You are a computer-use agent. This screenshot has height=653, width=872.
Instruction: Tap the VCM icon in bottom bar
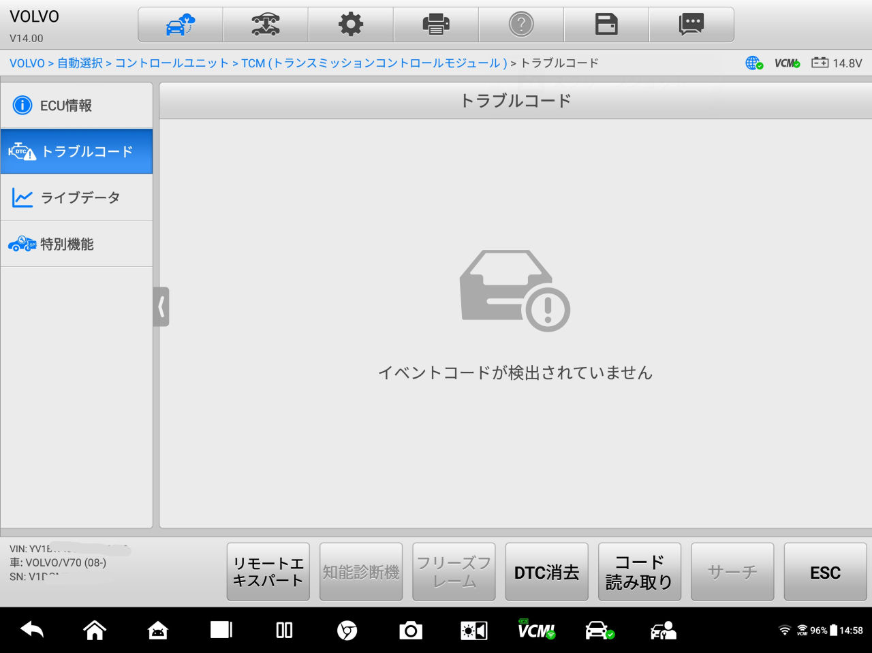point(536,631)
